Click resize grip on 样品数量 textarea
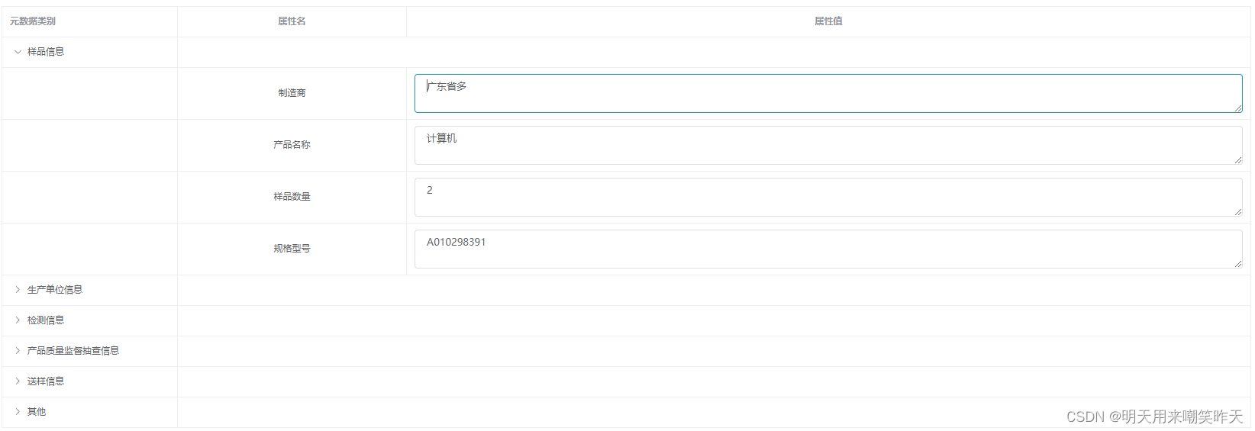Image resolution: width=1255 pixels, height=431 pixels. point(1238,212)
